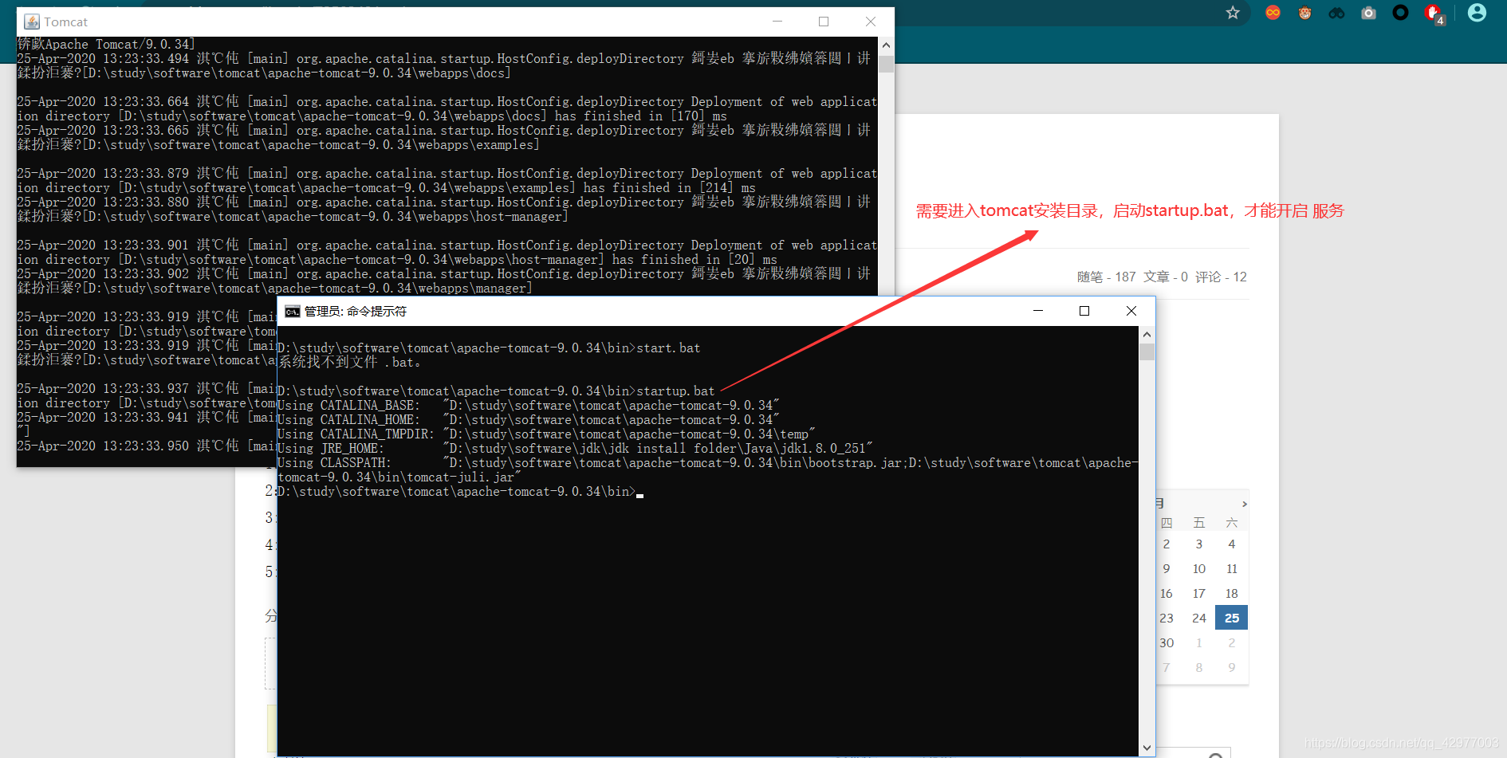This screenshot has width=1507, height=758.
Task: Click the Tomcat window scrollbar up arrow
Action: coord(886,45)
